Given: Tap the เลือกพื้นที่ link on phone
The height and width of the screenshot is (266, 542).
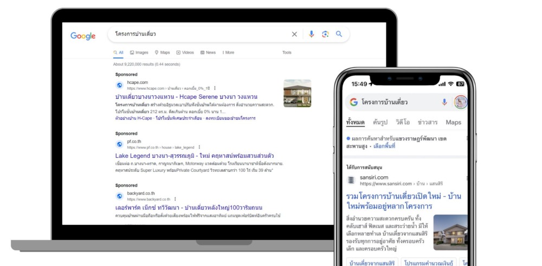Looking at the screenshot, I should pos(384,147).
